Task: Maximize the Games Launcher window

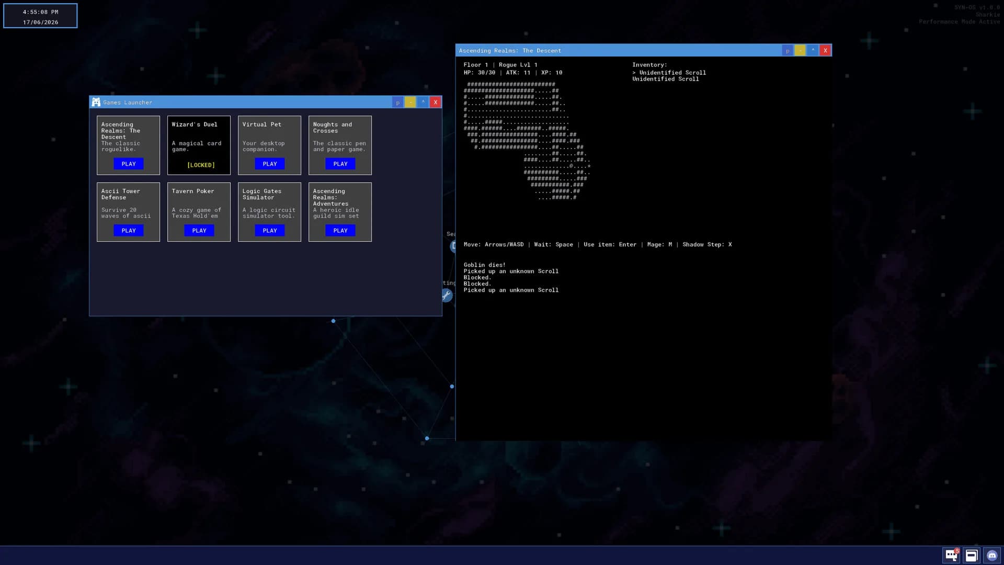Action: tap(423, 102)
